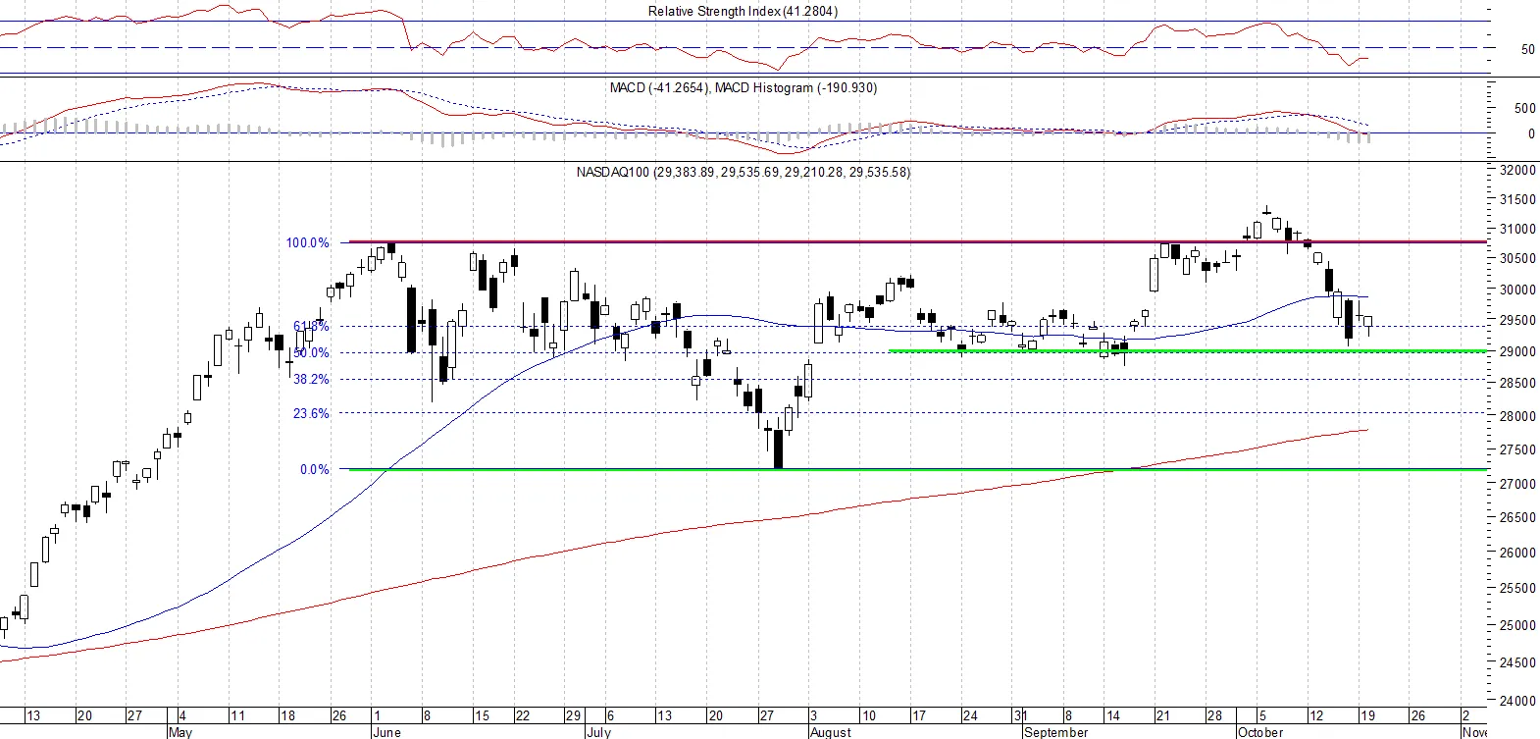
Task: Click the 24500 price axis label
Action: click(1517, 663)
